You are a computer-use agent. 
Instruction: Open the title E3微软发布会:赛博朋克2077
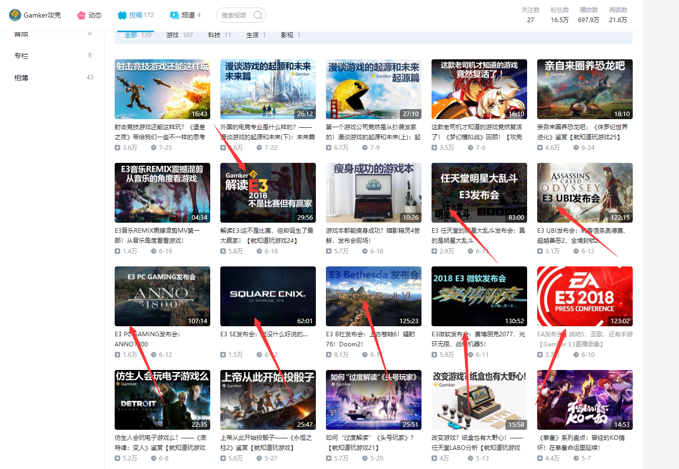pos(478,339)
